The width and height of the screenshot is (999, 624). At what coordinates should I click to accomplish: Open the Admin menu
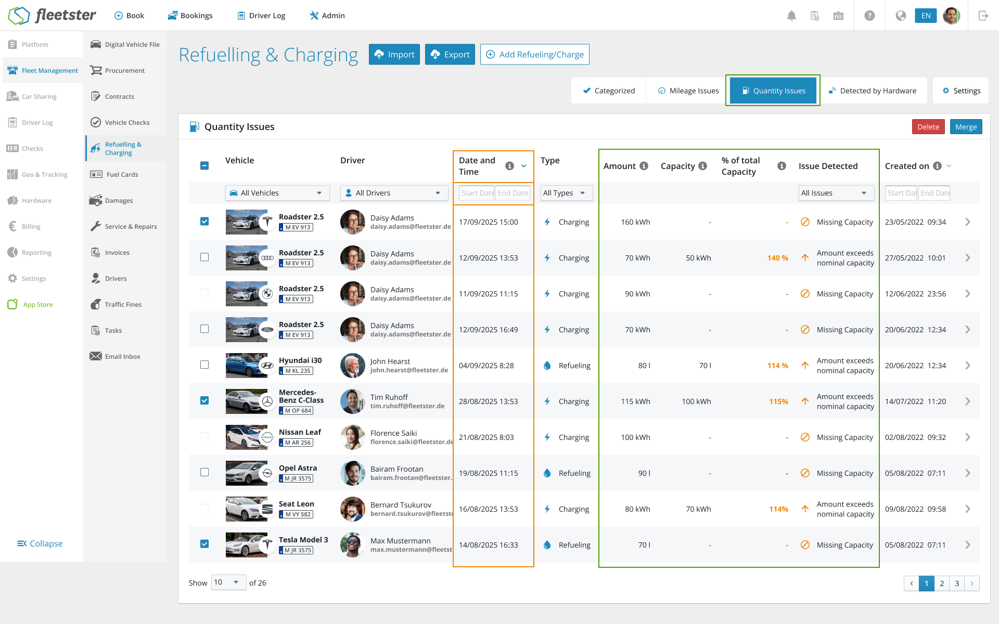coord(327,16)
